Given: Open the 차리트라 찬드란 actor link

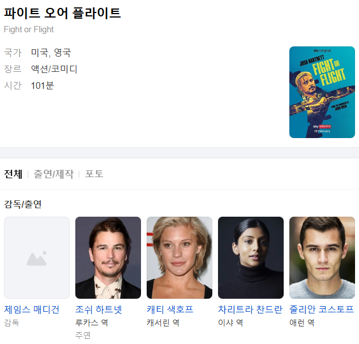Looking at the screenshot, I should 250,309.
